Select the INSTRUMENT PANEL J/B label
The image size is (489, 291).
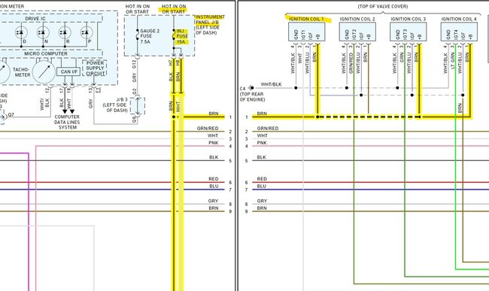click(x=210, y=20)
